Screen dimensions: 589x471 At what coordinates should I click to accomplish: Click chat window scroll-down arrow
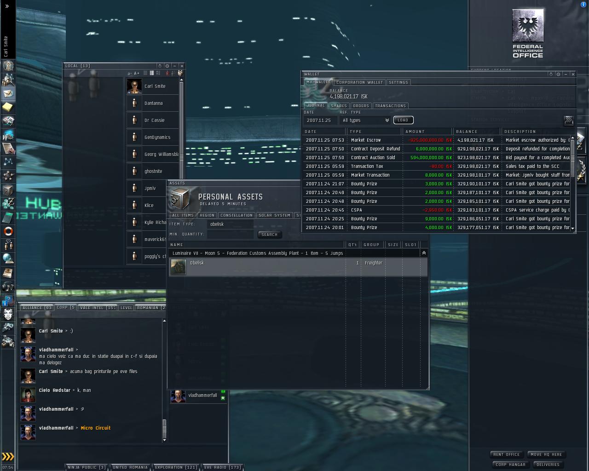tap(164, 440)
